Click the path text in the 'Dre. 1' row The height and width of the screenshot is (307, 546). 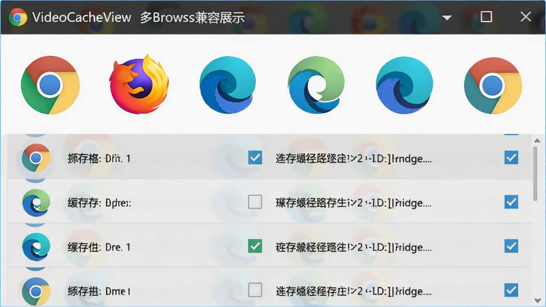354,247
